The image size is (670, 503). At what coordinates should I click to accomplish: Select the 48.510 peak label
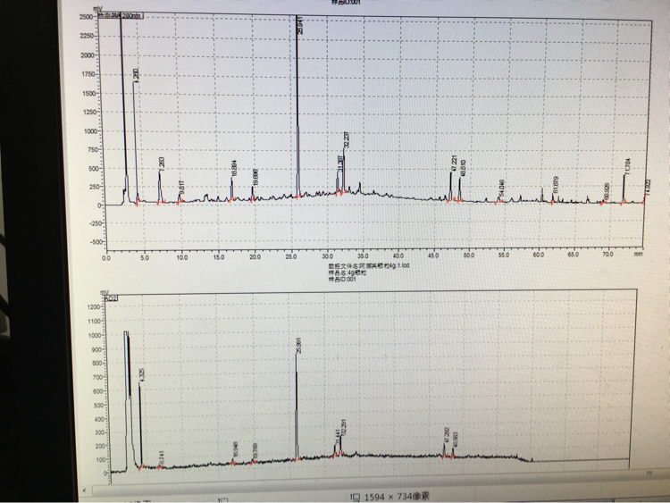click(x=463, y=168)
